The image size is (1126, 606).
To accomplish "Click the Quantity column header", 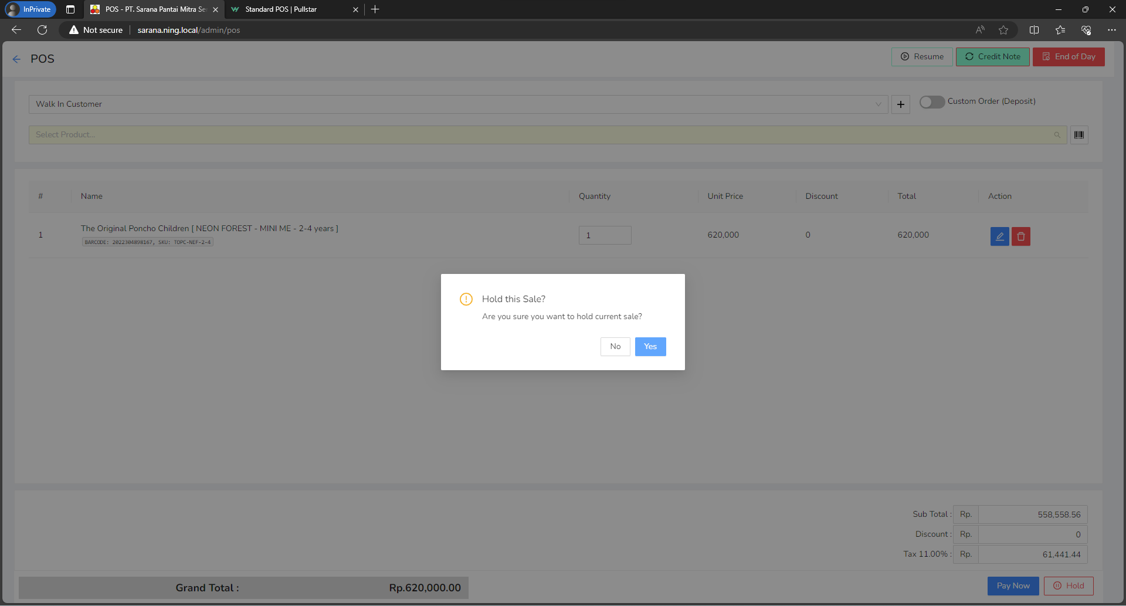I will coord(595,197).
